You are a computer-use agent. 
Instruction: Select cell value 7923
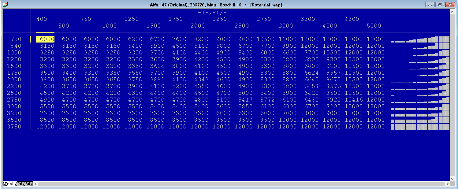coord(333,100)
